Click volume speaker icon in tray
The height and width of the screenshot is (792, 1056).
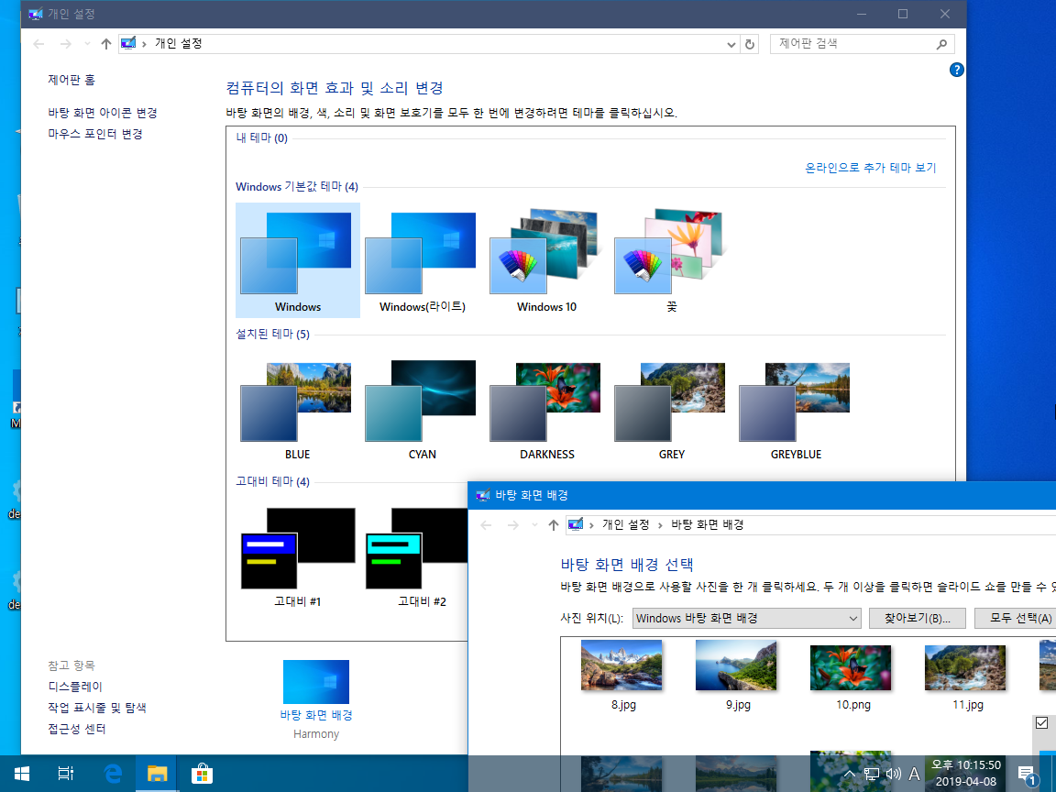pyautogui.click(x=893, y=775)
